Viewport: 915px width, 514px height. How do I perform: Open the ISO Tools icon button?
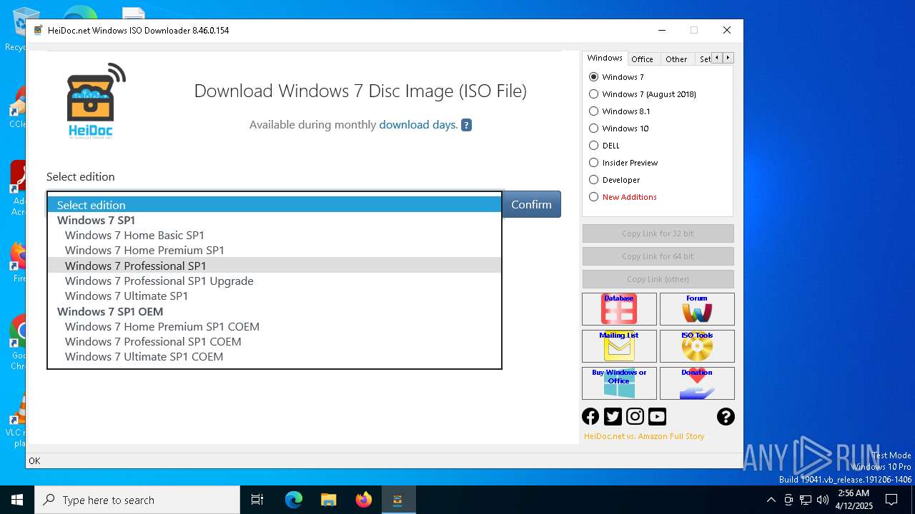pos(697,346)
